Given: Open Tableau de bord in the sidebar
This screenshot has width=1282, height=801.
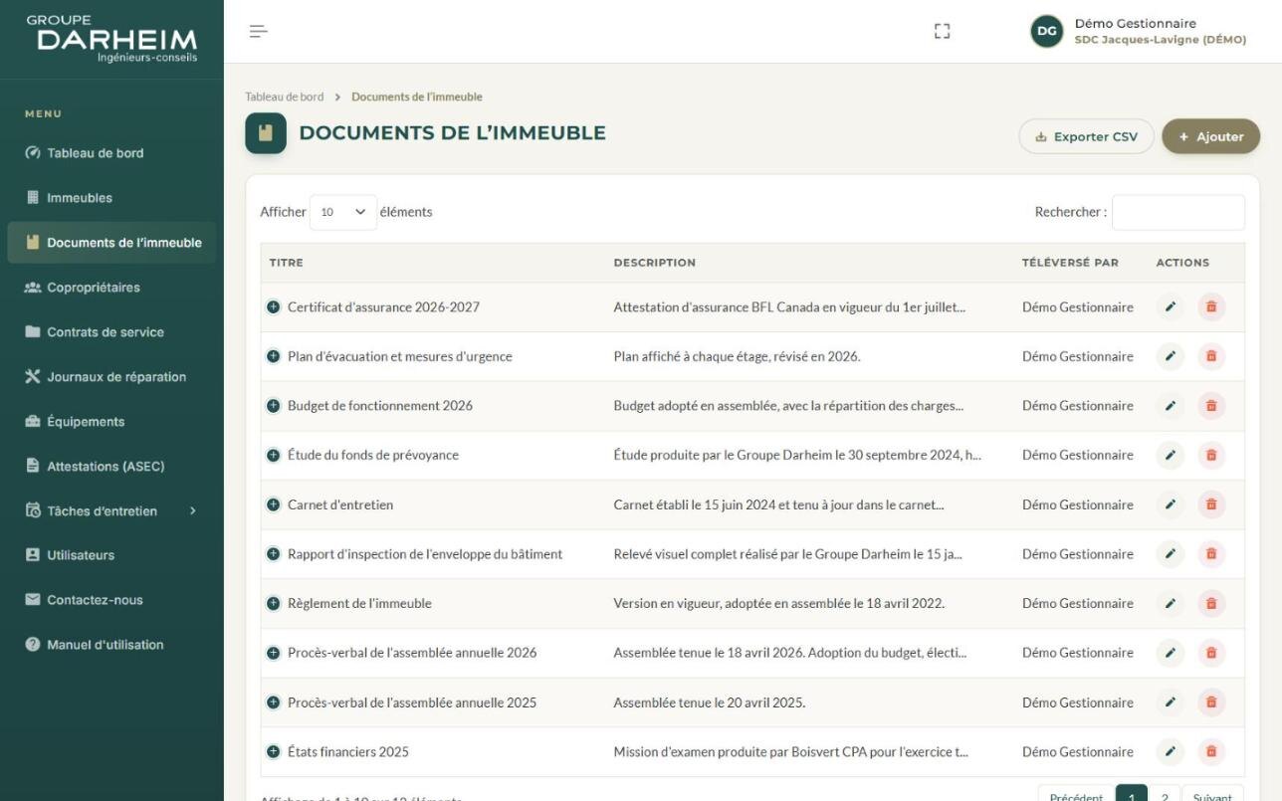Looking at the screenshot, I should click(111, 153).
